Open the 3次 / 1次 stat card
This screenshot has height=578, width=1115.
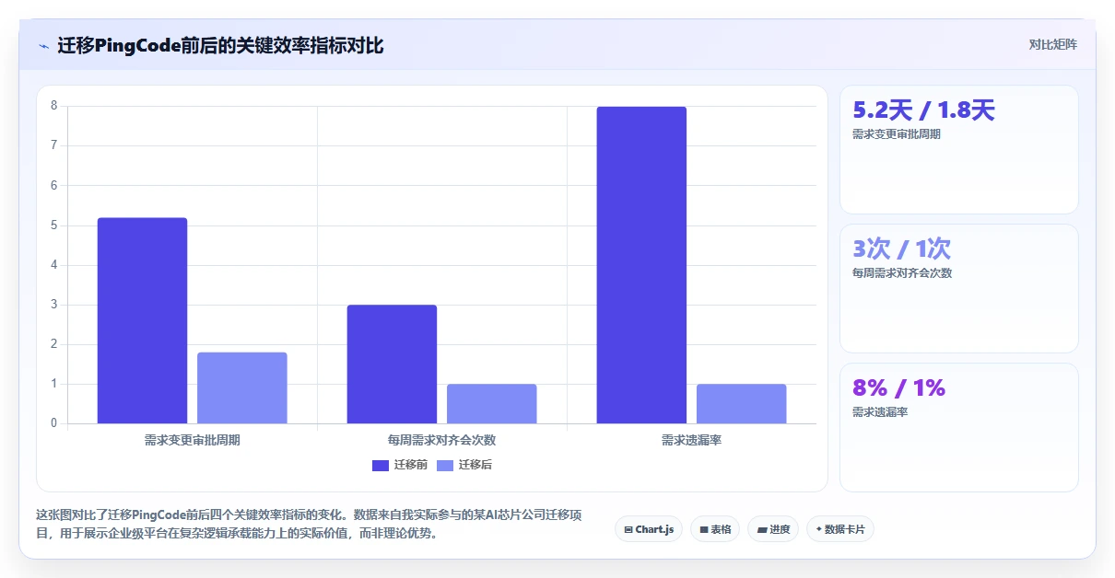click(959, 289)
